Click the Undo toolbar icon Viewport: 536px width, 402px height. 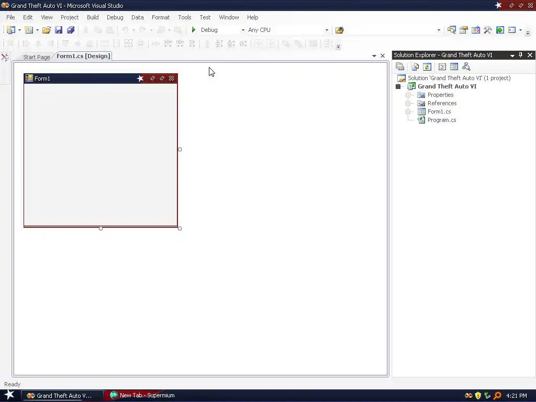tap(126, 30)
